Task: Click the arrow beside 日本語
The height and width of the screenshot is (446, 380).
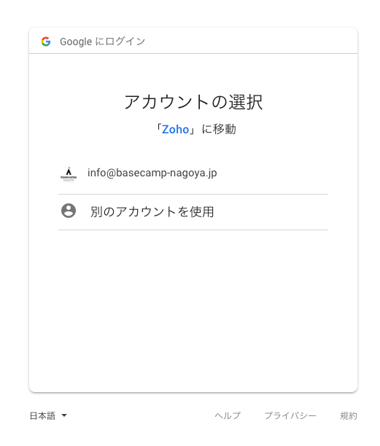Action: 64,415
